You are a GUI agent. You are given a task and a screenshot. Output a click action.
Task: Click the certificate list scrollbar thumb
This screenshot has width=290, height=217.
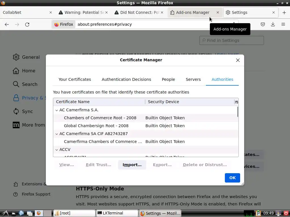coord(238,111)
